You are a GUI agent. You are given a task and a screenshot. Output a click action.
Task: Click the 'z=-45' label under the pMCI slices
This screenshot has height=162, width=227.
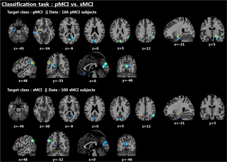[19, 48]
